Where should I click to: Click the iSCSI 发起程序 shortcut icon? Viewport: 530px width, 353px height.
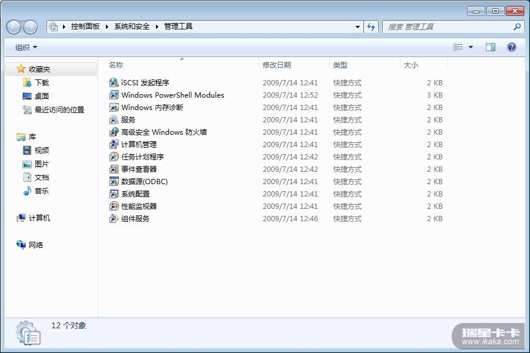pos(114,82)
